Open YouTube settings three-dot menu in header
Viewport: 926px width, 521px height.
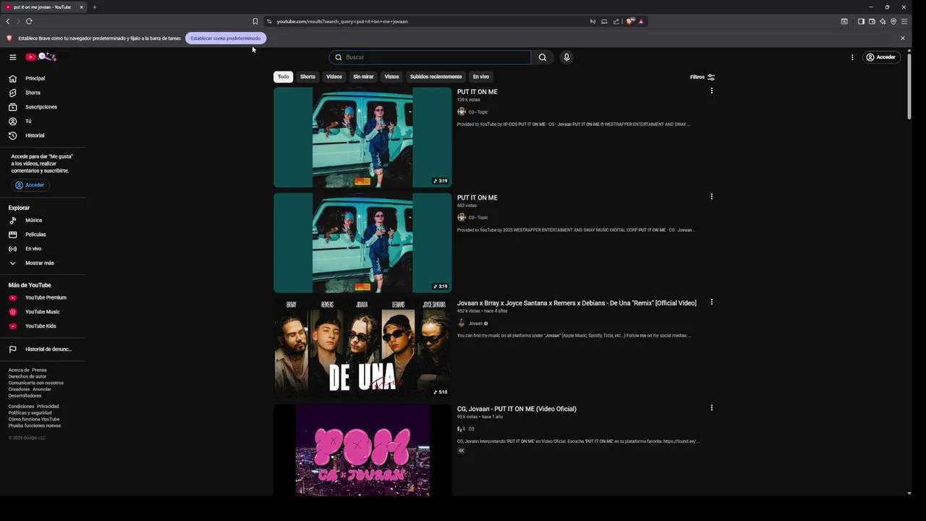[852, 57]
